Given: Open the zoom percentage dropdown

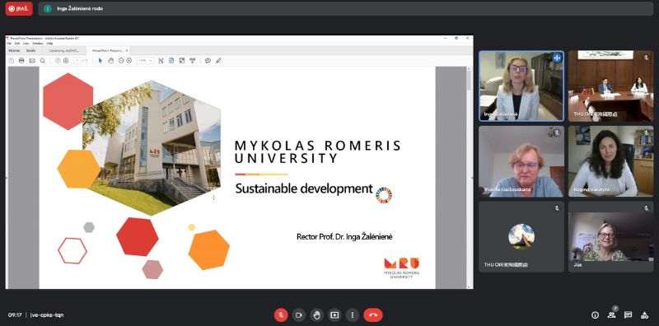Looking at the screenshot, I should 145,60.
